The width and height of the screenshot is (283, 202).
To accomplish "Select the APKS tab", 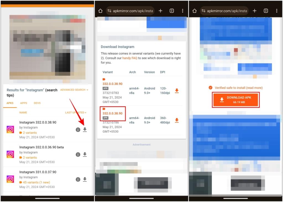I will [x=10, y=103].
